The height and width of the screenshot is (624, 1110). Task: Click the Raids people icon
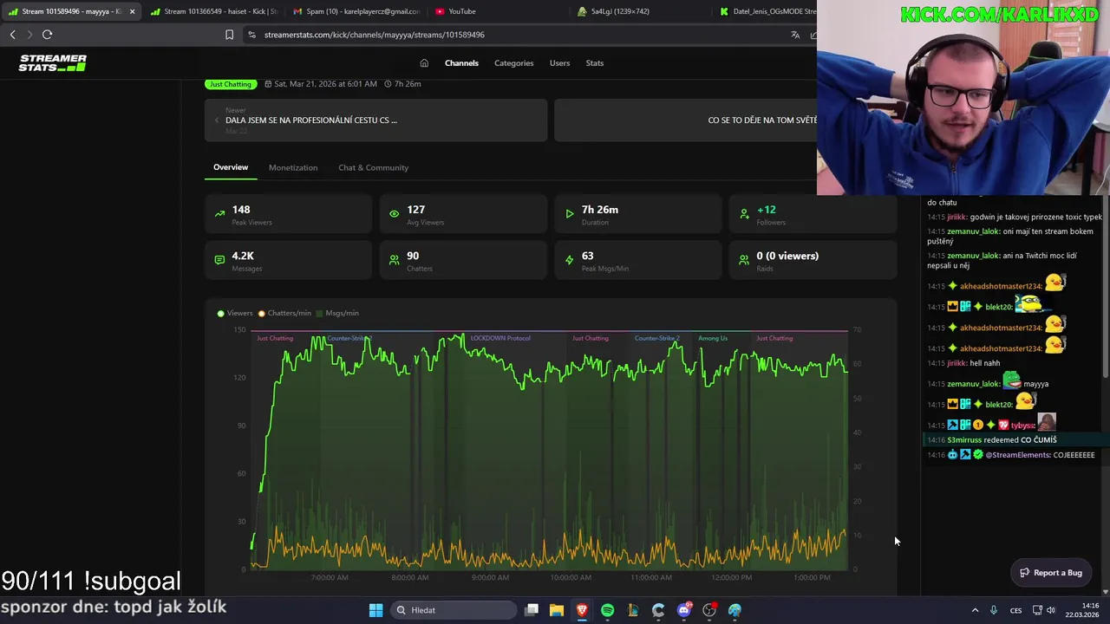[744, 259]
